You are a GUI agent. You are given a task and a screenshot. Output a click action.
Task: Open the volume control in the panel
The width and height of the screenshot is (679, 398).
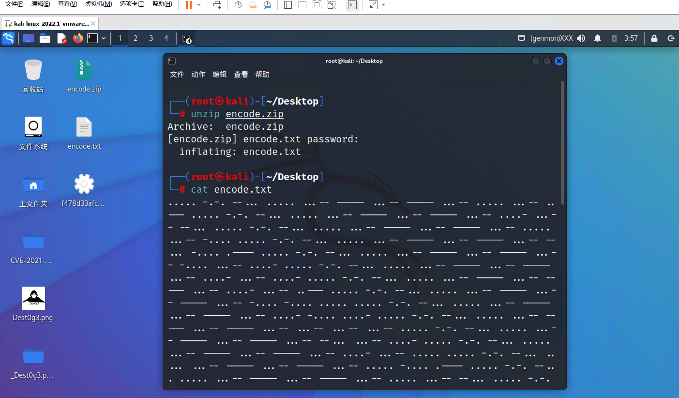point(581,38)
